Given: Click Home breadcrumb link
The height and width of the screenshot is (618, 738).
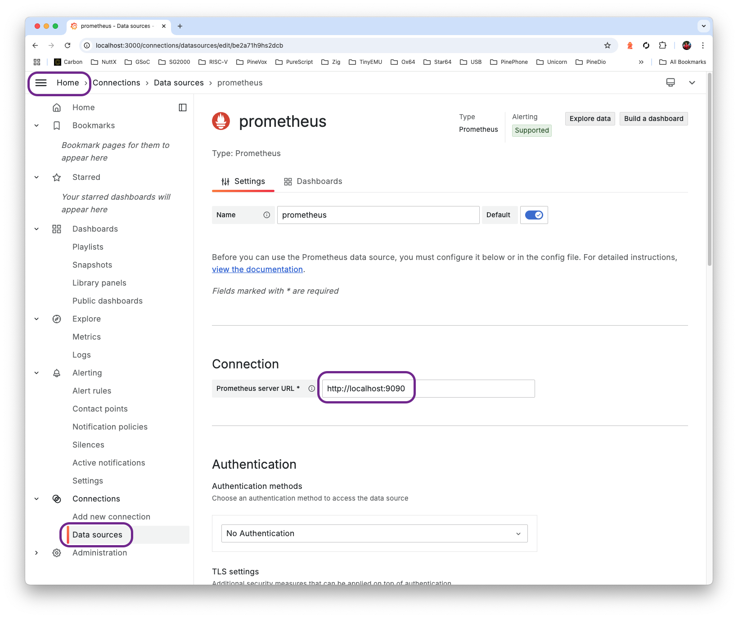Looking at the screenshot, I should 68,83.
